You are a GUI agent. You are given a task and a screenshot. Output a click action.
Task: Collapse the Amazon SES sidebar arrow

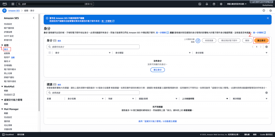click(34, 18)
